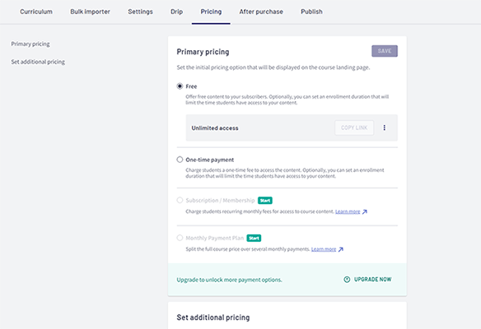Select the Pricing tab
Image resolution: width=481 pixels, height=329 pixels.
point(211,12)
